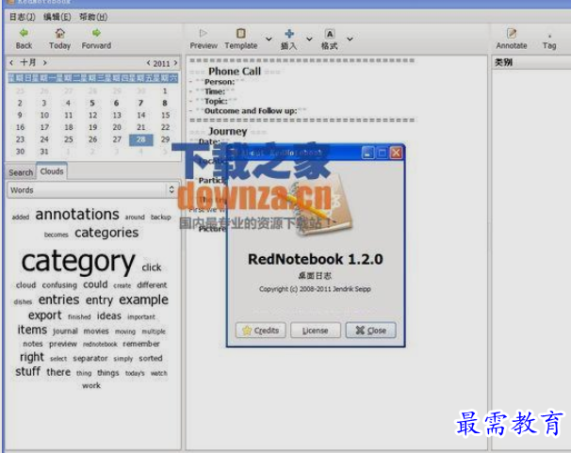This screenshot has width=571, height=453.
Task: Jump to Today using the home icon
Action: [60, 34]
